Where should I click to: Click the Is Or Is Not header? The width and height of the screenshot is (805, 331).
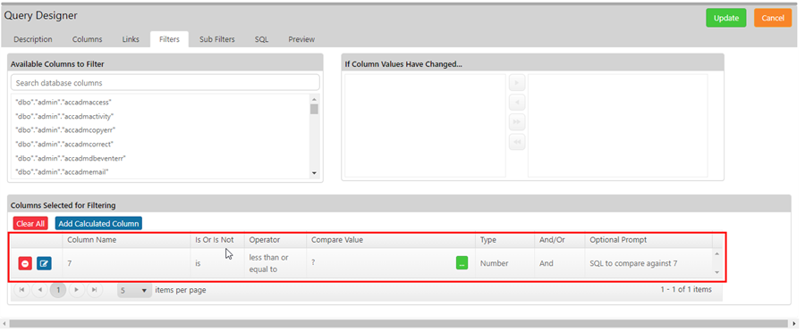(x=217, y=240)
